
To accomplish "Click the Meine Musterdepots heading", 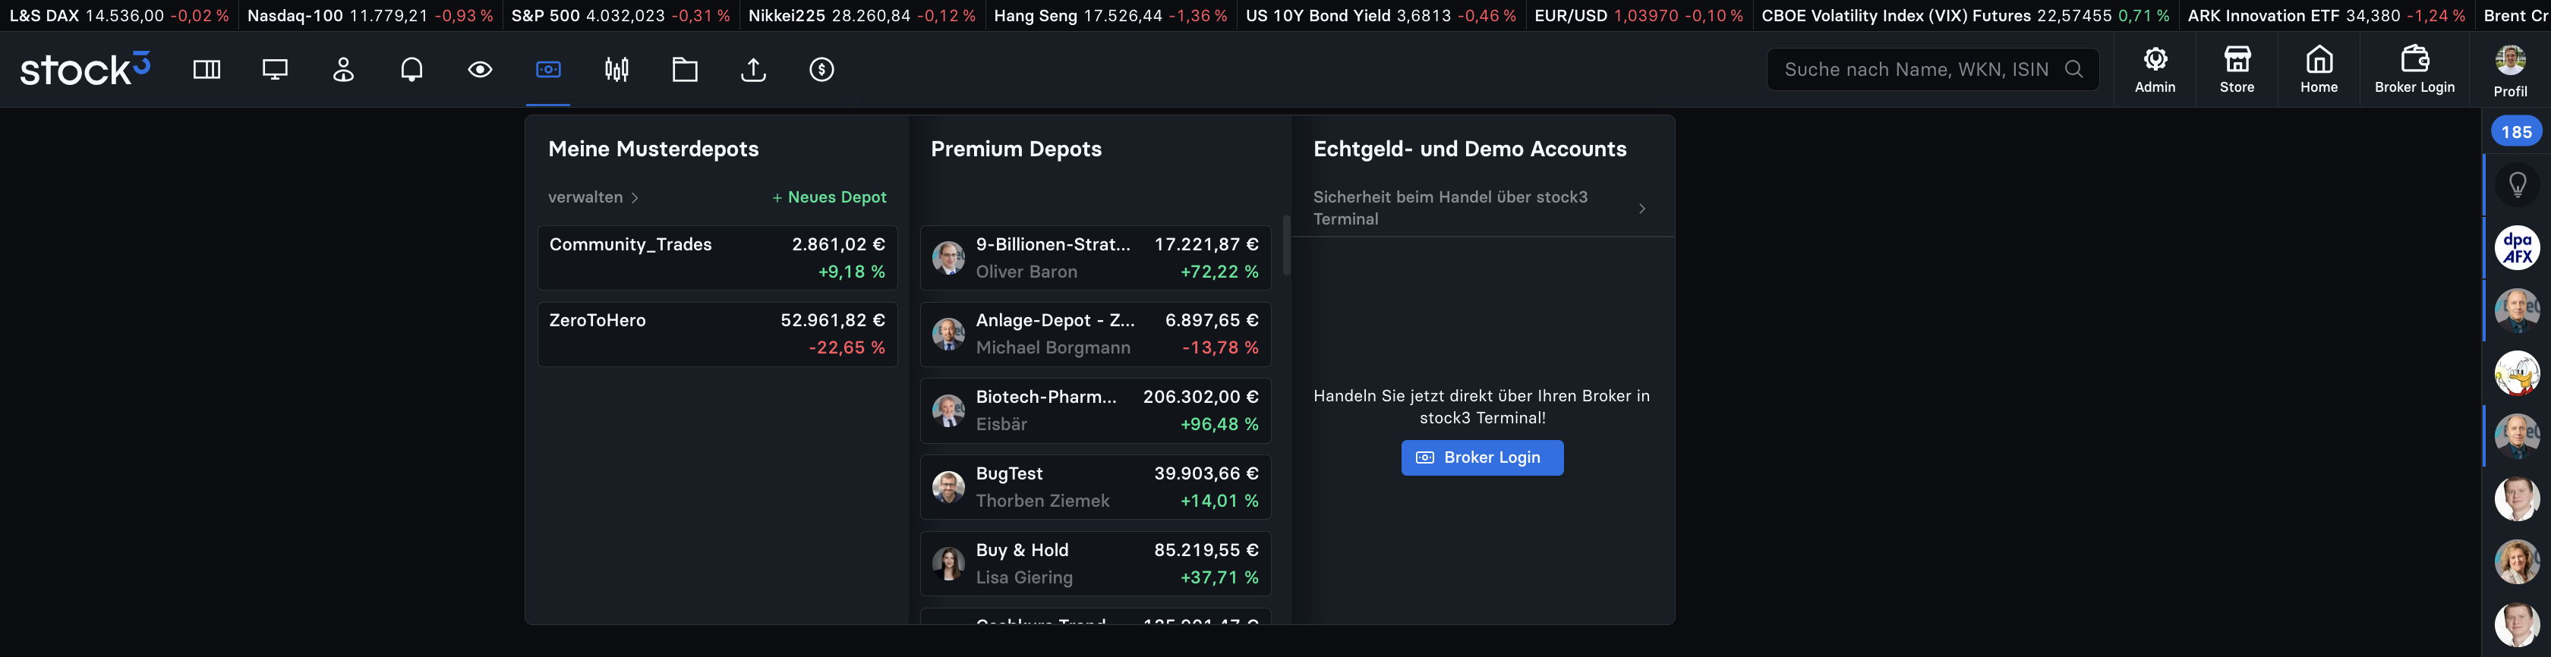I will (654, 149).
